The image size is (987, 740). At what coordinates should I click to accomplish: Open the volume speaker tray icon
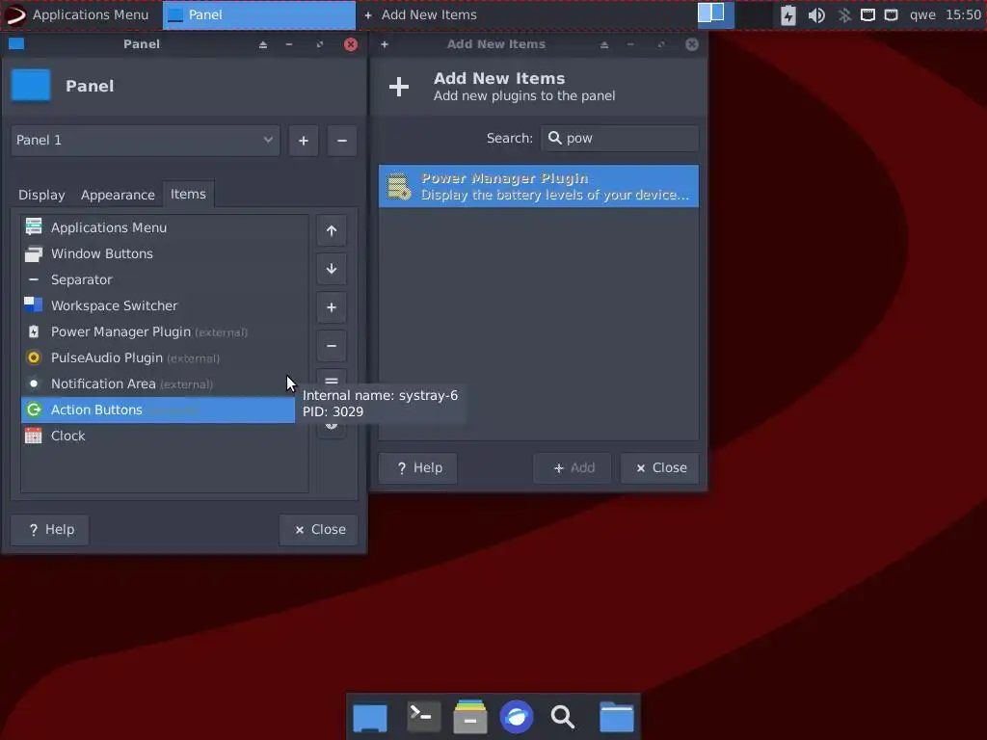tap(816, 15)
